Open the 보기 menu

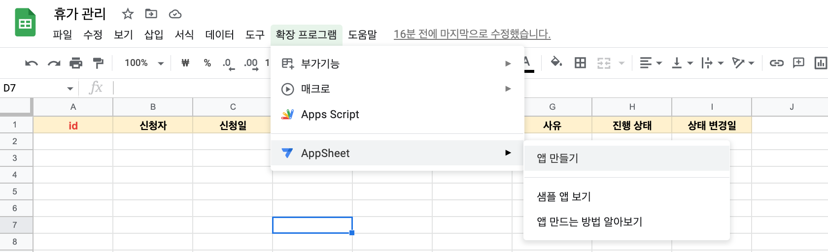124,34
